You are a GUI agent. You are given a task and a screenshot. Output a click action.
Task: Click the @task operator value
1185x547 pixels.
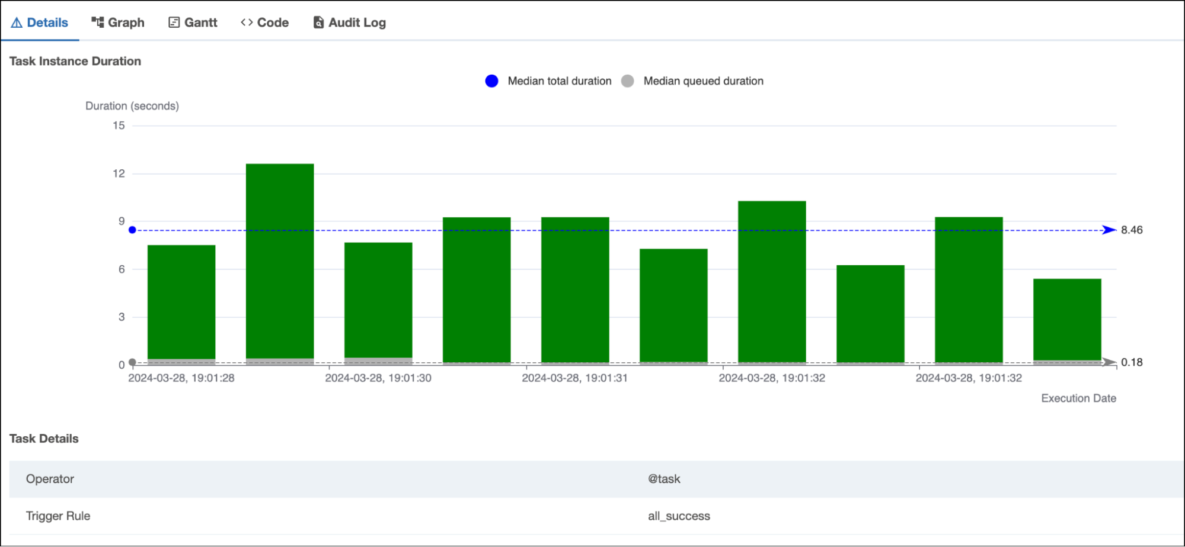[x=664, y=479]
